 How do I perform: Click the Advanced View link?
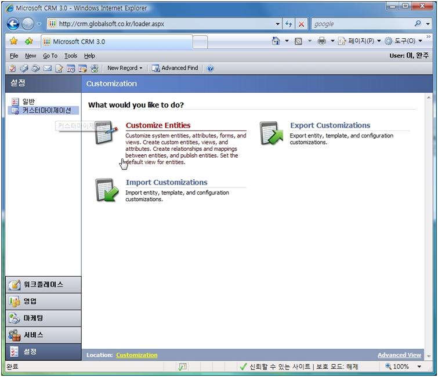pos(399,355)
